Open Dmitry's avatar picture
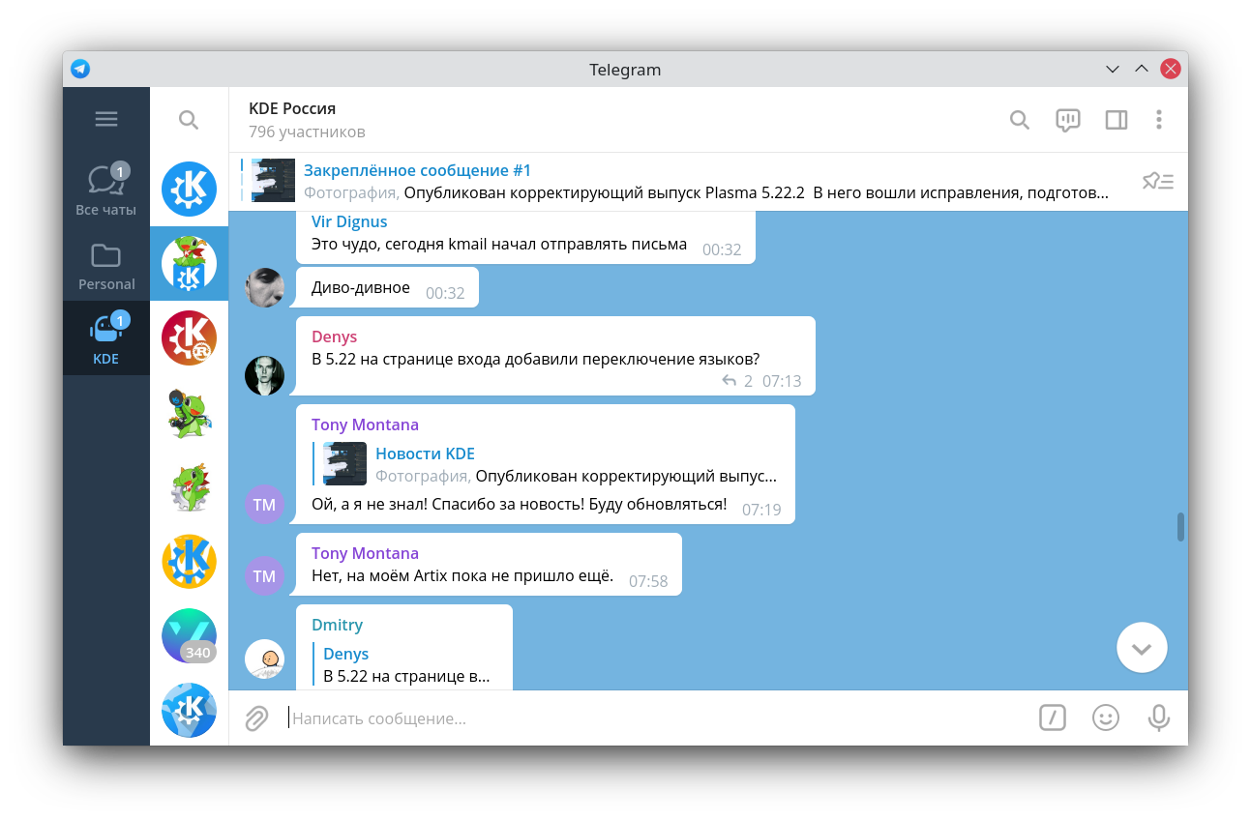 (264, 659)
